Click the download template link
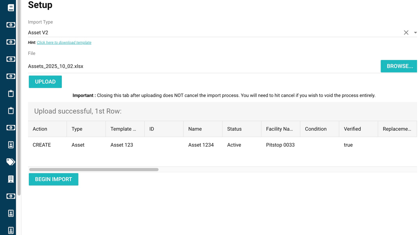 click(64, 43)
